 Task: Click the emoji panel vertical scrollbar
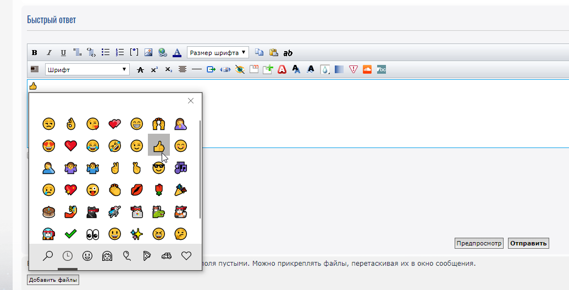200,169
